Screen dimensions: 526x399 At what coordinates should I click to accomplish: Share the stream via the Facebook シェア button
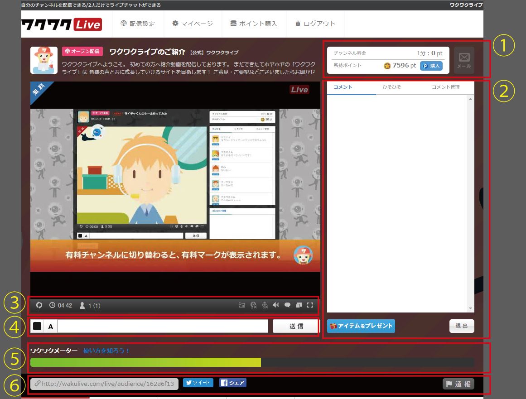coord(233,383)
